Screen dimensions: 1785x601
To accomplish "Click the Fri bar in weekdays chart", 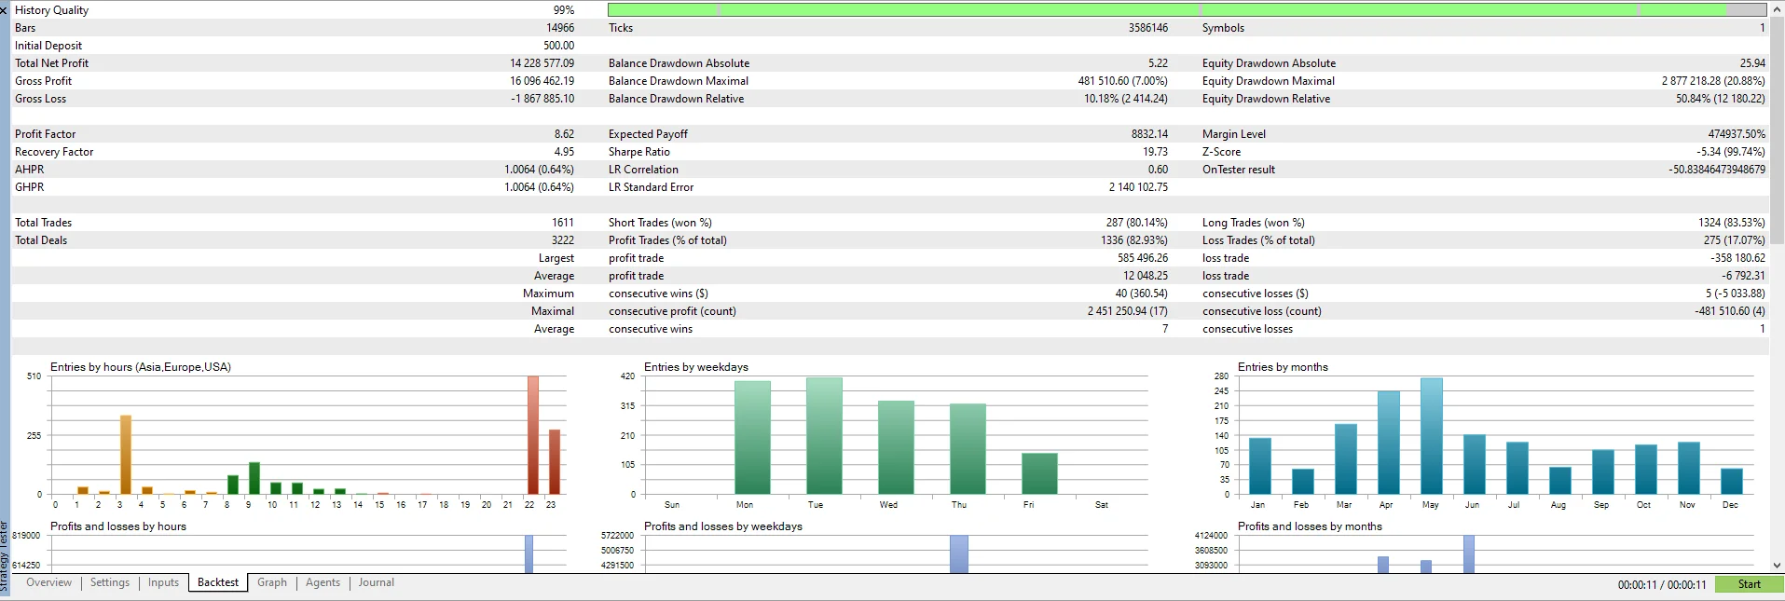I will pyautogui.click(x=1039, y=473).
